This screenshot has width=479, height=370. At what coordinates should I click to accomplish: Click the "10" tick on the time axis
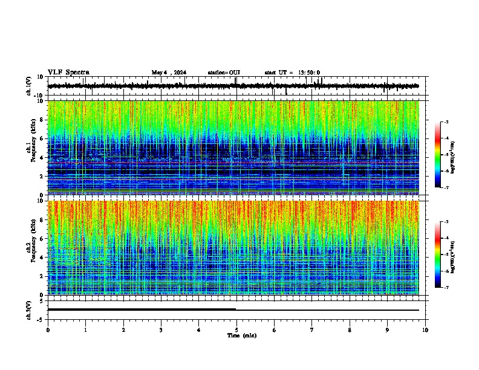click(x=425, y=330)
